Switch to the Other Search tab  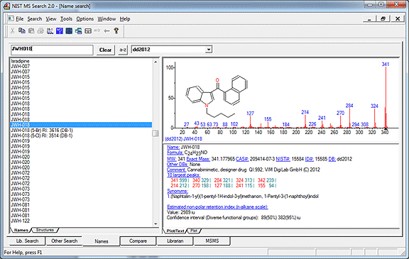coord(64,241)
